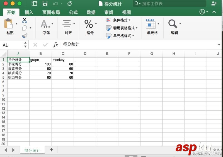Click the search worksheet field

click(169, 4)
